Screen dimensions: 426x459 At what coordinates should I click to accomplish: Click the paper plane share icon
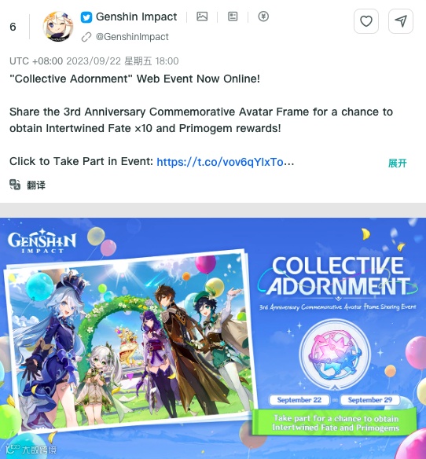tap(401, 21)
